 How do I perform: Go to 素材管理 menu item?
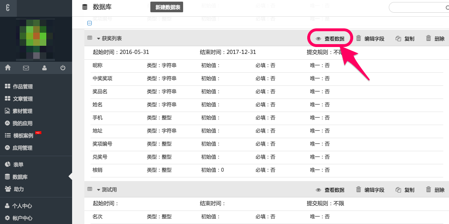(x=23, y=111)
